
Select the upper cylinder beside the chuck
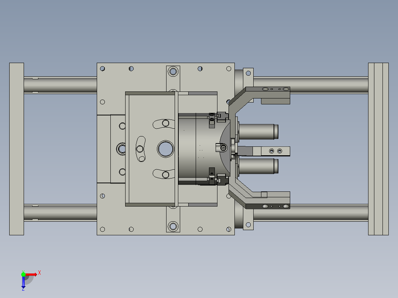[258, 132]
